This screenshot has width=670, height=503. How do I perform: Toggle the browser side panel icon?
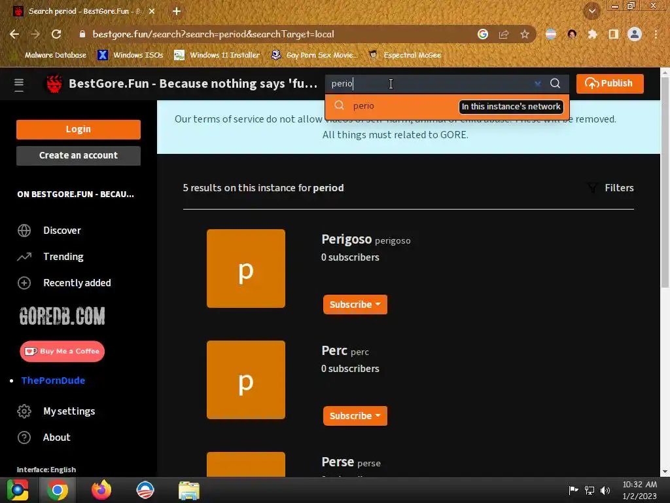[614, 34]
